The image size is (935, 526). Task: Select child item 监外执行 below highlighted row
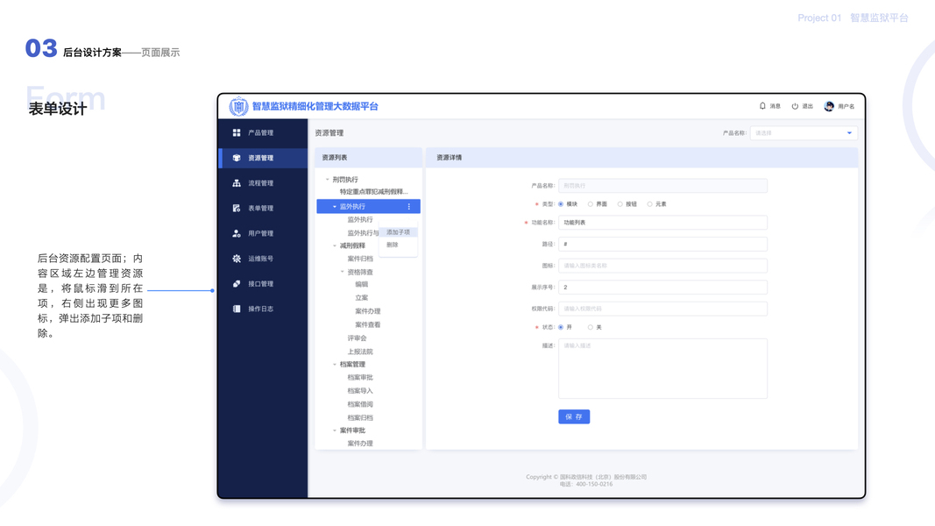click(360, 219)
